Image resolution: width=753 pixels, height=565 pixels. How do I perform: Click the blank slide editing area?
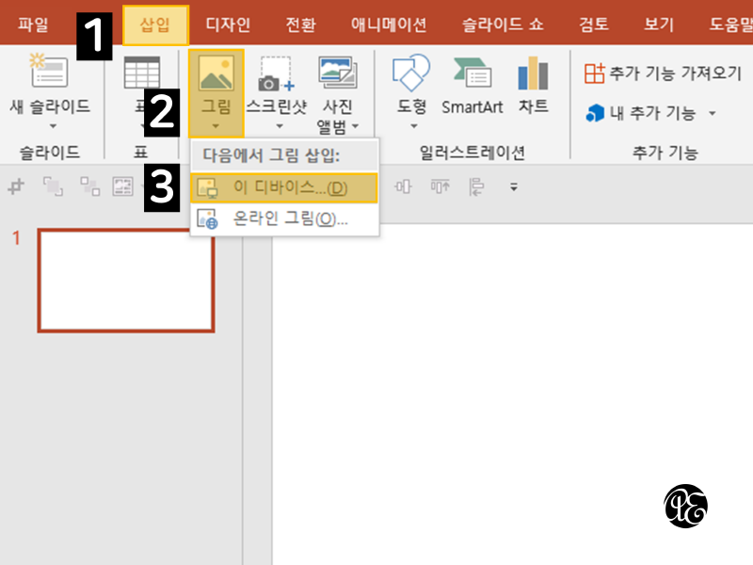pyautogui.click(x=512, y=394)
